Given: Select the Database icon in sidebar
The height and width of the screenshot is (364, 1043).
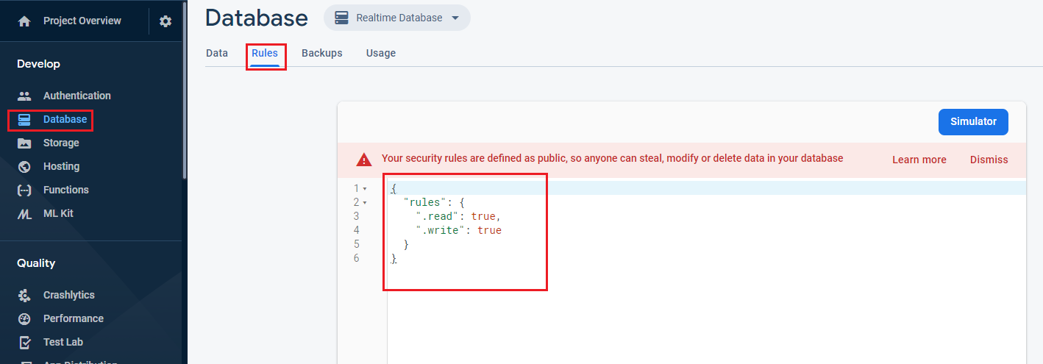Looking at the screenshot, I should [24, 119].
